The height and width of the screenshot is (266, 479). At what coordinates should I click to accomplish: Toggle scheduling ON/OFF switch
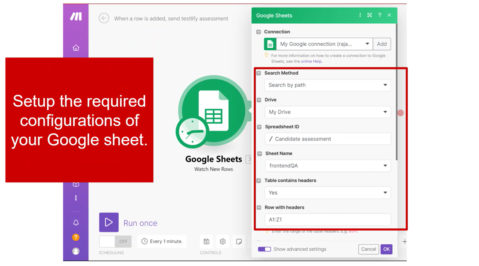point(115,241)
